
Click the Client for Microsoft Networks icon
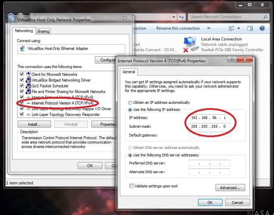pos(28,74)
